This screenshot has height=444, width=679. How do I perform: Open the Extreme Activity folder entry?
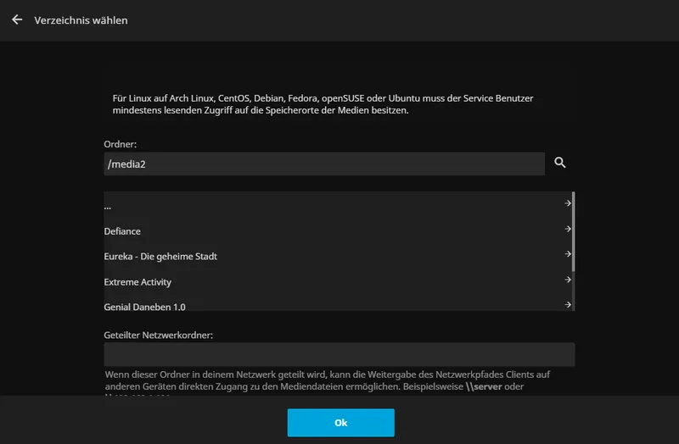click(x=137, y=282)
